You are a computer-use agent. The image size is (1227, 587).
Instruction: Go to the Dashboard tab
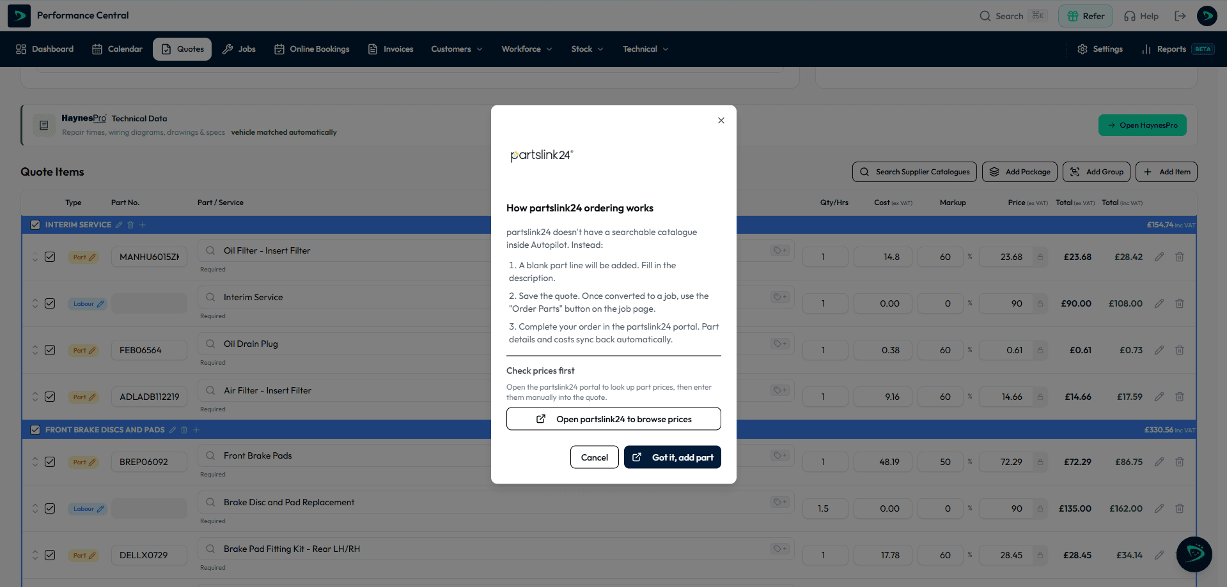pyautogui.click(x=45, y=49)
